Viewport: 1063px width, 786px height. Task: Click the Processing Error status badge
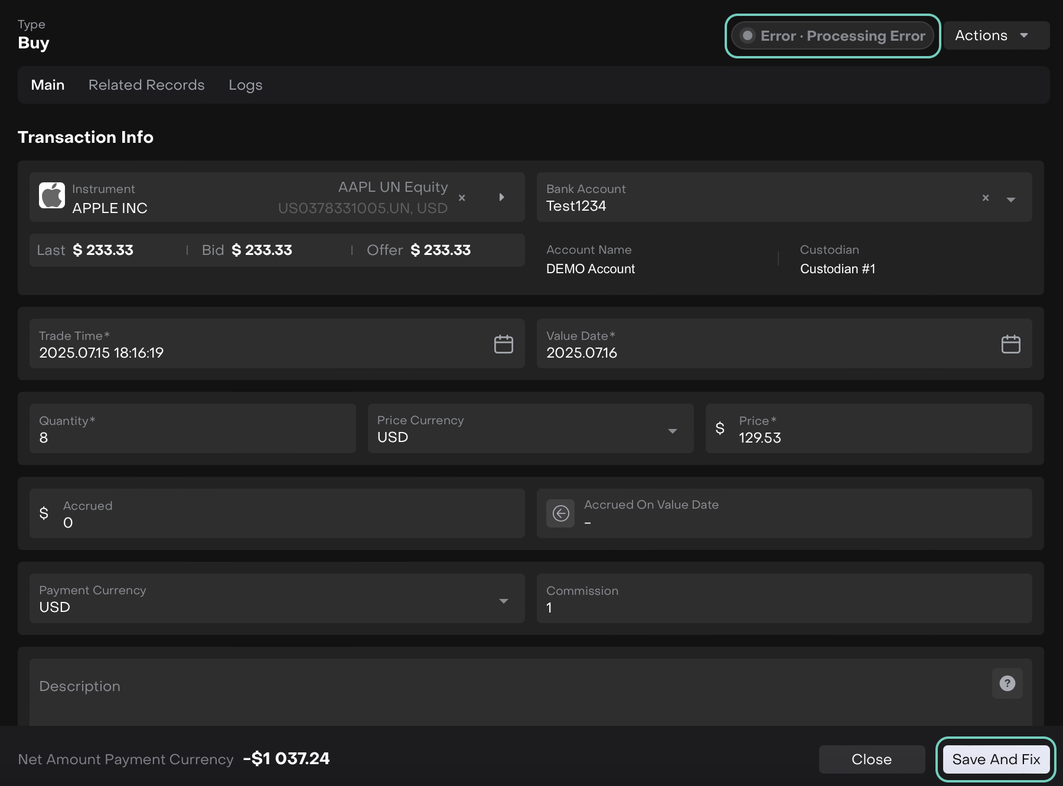click(833, 36)
